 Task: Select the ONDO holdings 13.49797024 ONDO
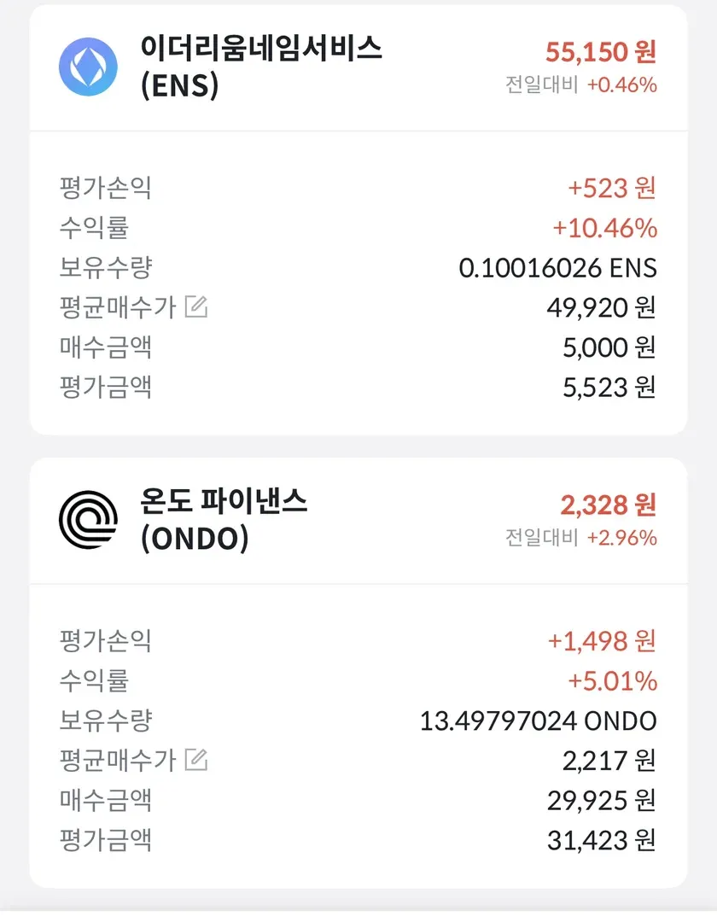[x=538, y=721]
